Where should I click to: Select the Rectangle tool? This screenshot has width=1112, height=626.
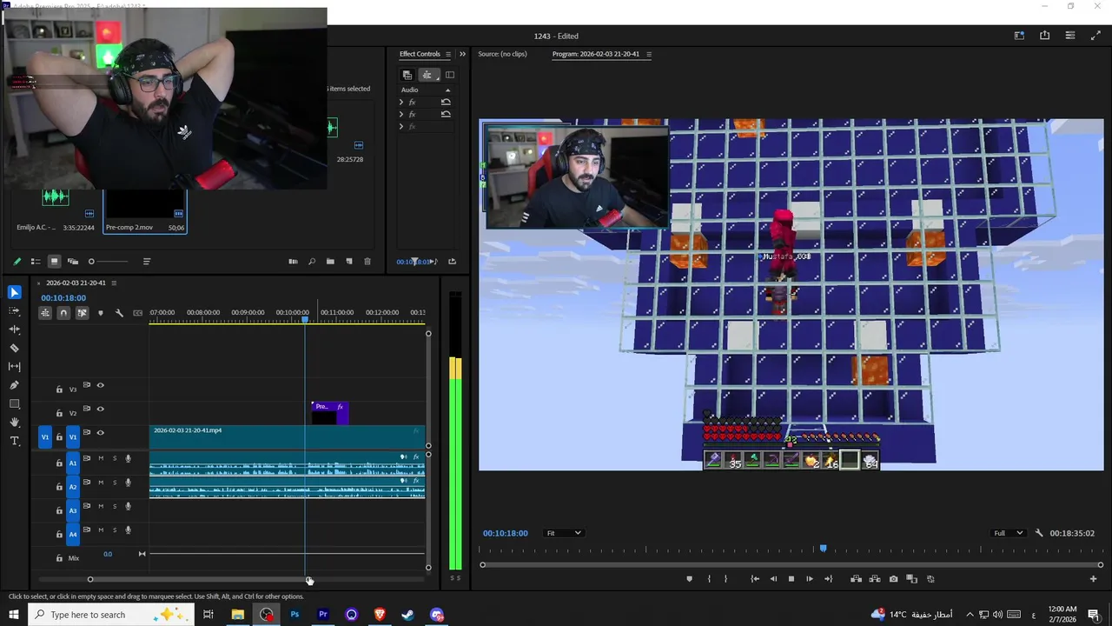tap(14, 403)
